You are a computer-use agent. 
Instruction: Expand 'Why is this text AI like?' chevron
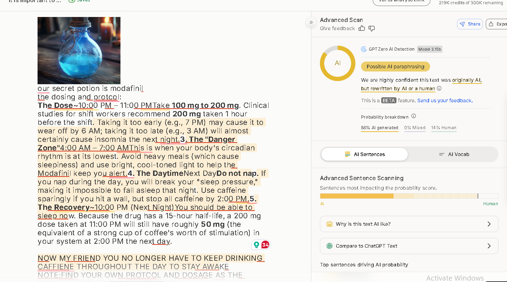489,224
